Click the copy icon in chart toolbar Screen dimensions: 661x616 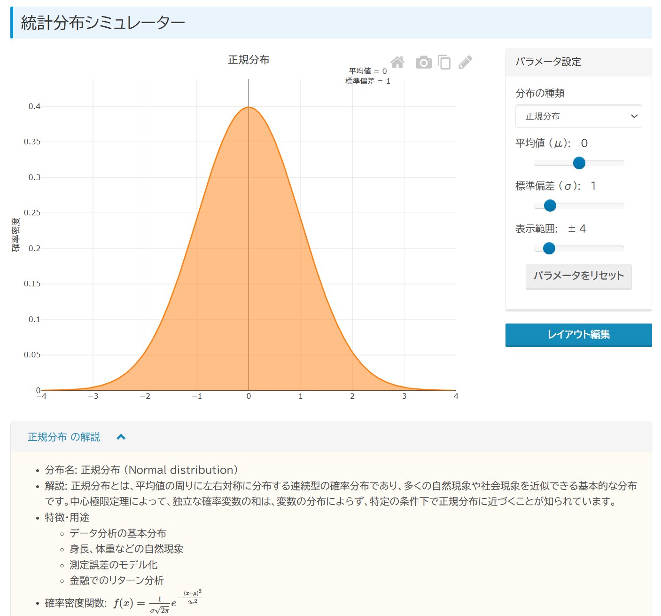click(444, 62)
